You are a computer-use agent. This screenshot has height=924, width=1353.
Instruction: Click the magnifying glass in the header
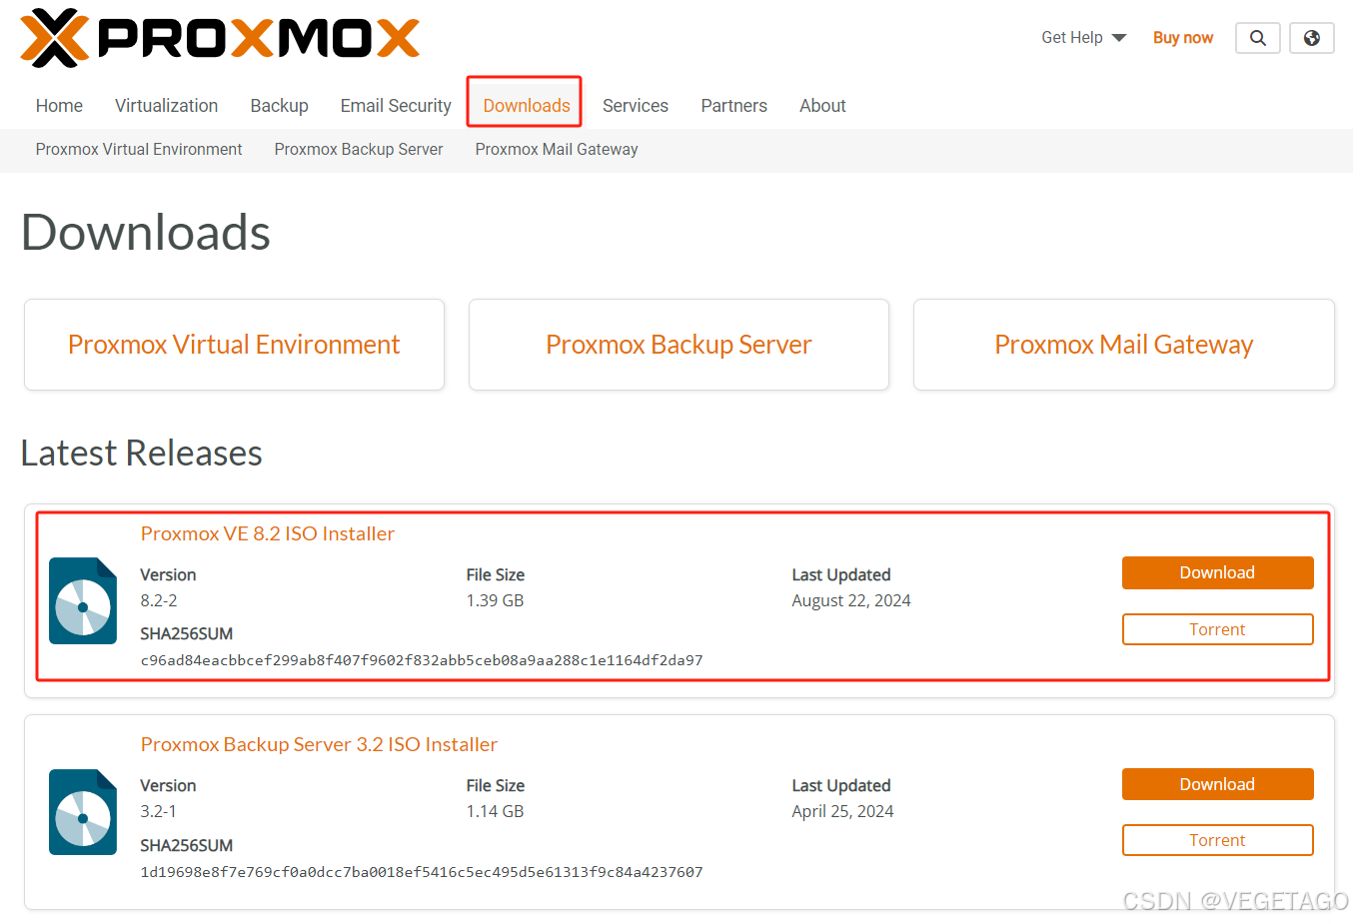[x=1257, y=37]
